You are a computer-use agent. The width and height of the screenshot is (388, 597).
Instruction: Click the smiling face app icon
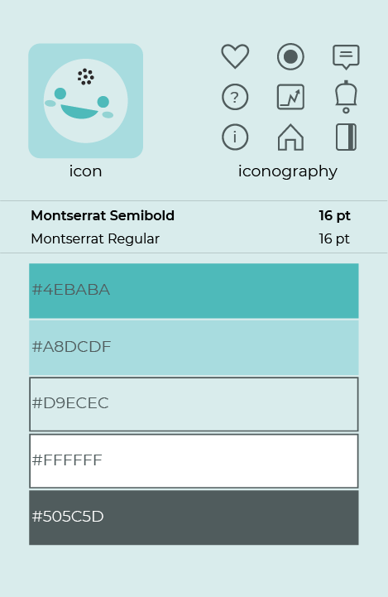(85, 101)
